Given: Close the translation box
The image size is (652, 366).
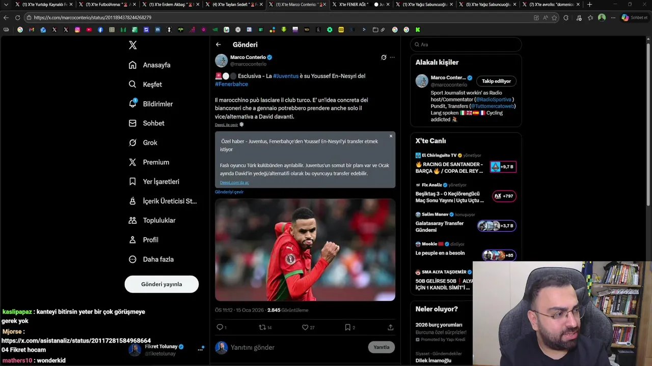Looking at the screenshot, I should 391,136.
